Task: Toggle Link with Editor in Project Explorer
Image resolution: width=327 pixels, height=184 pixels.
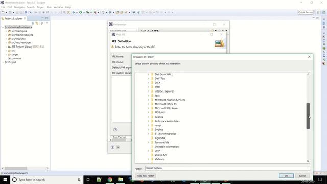Action: pos(37,23)
